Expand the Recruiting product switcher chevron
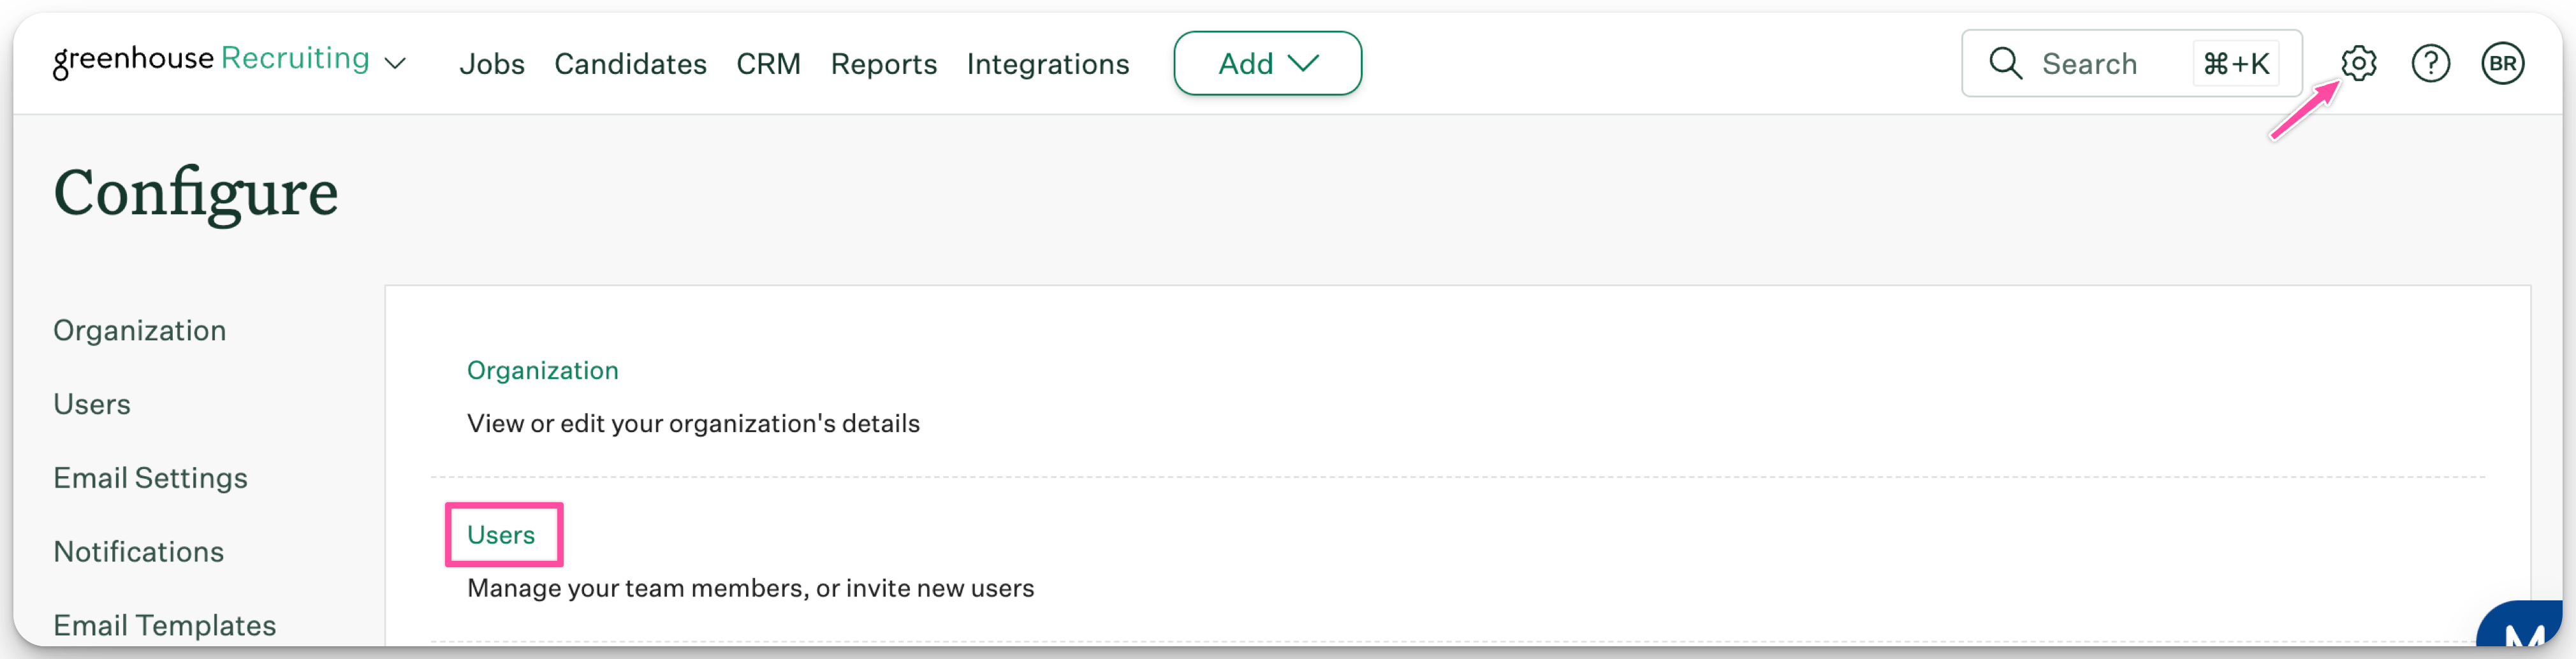The height and width of the screenshot is (659, 2576). (395, 63)
